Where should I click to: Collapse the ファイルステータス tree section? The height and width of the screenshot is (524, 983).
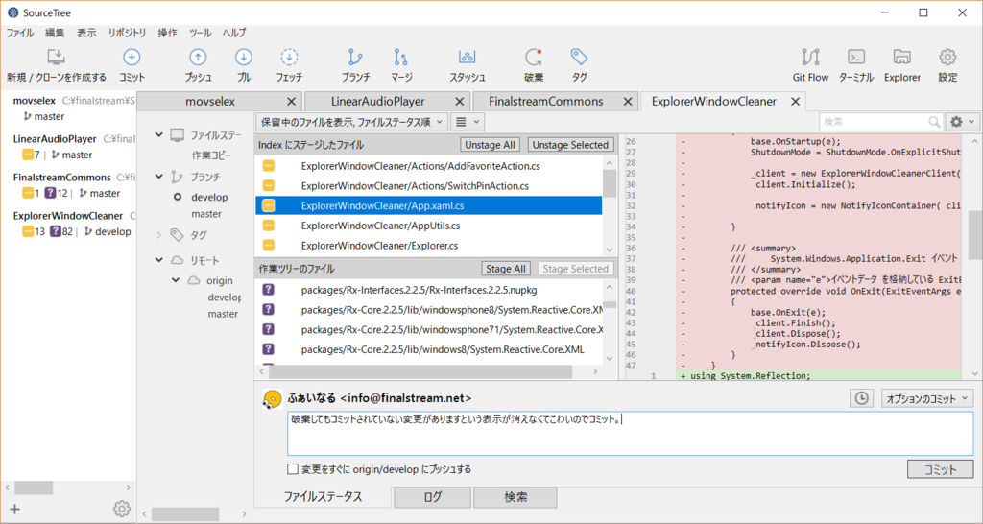click(x=158, y=134)
